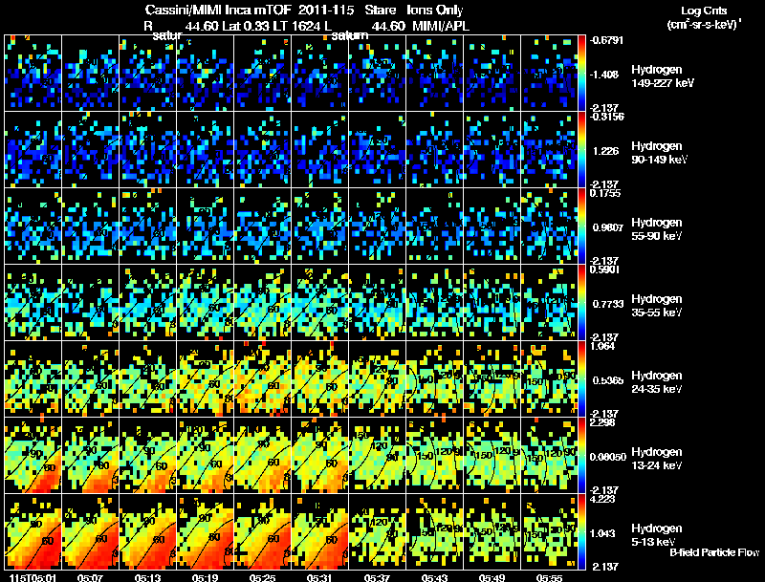Select the 24-35 keV image panel at 05:25
Screen dimensions: 765x582
tap(262, 378)
